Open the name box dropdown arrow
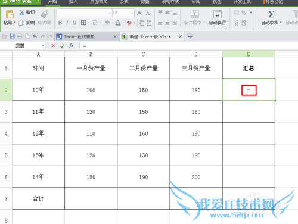The image size is (298, 224). click(x=43, y=46)
